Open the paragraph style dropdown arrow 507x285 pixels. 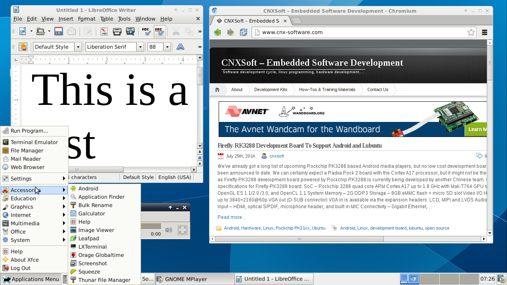(x=78, y=47)
